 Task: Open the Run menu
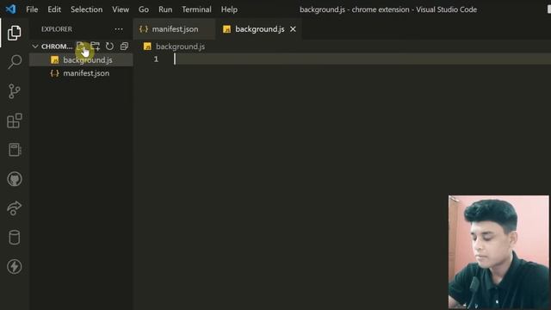pyautogui.click(x=165, y=9)
